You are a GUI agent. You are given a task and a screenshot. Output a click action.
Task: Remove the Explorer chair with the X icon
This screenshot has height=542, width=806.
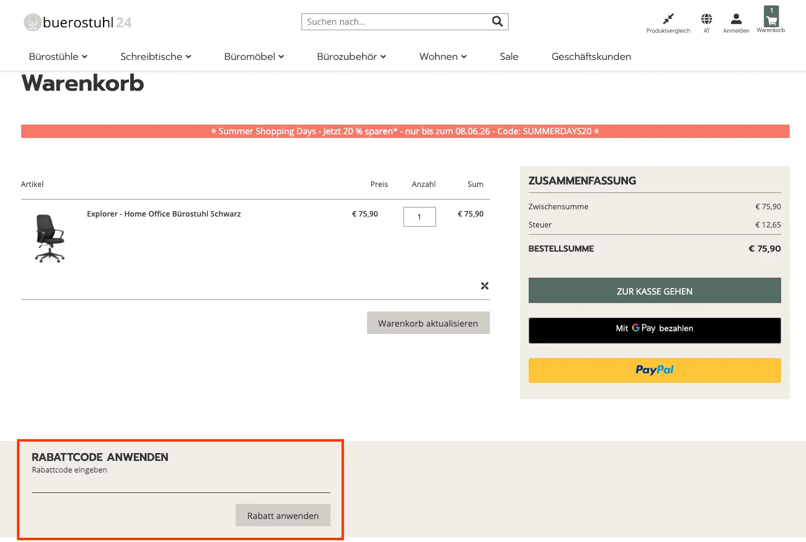484,286
